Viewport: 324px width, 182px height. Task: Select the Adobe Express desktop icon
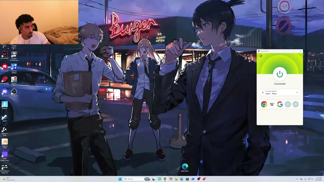click(14, 47)
